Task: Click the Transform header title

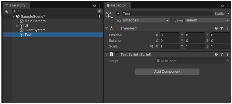Action: (x=129, y=28)
